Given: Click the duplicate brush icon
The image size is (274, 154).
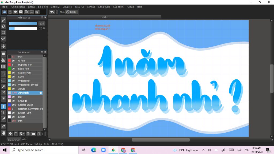Looking at the screenshot, I should 39,134.
